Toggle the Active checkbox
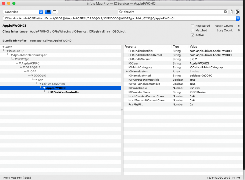 point(193,35)
